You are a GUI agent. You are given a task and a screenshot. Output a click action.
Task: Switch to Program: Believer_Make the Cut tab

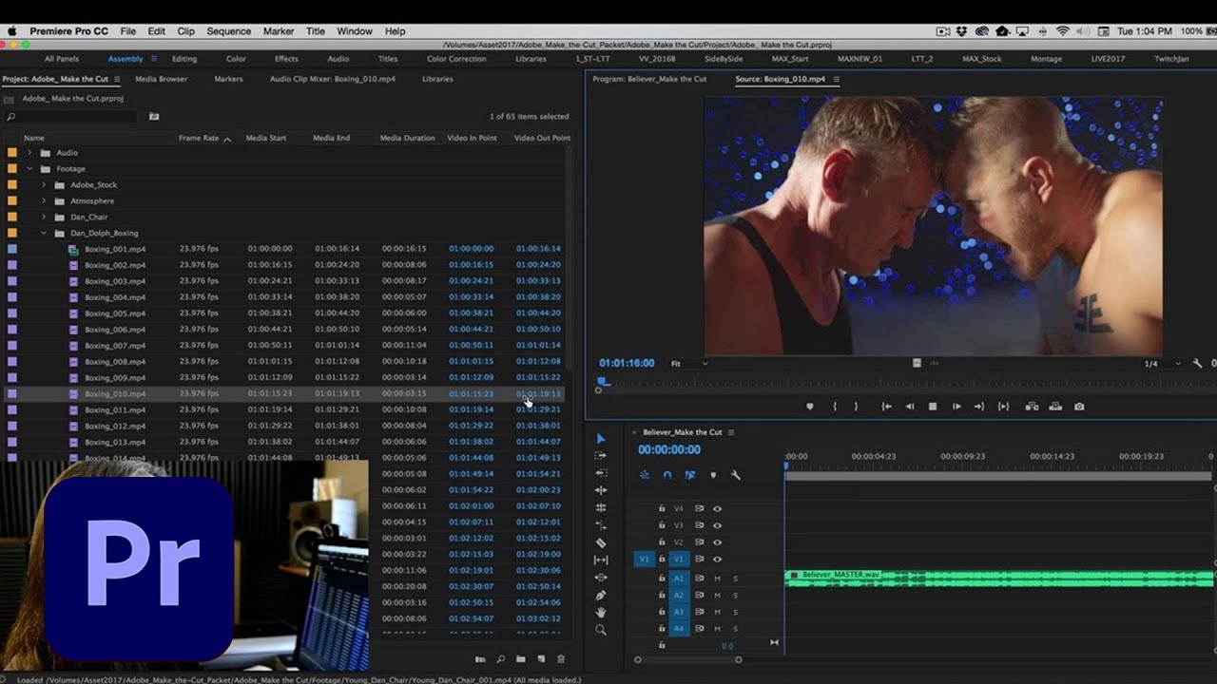pyautogui.click(x=649, y=79)
